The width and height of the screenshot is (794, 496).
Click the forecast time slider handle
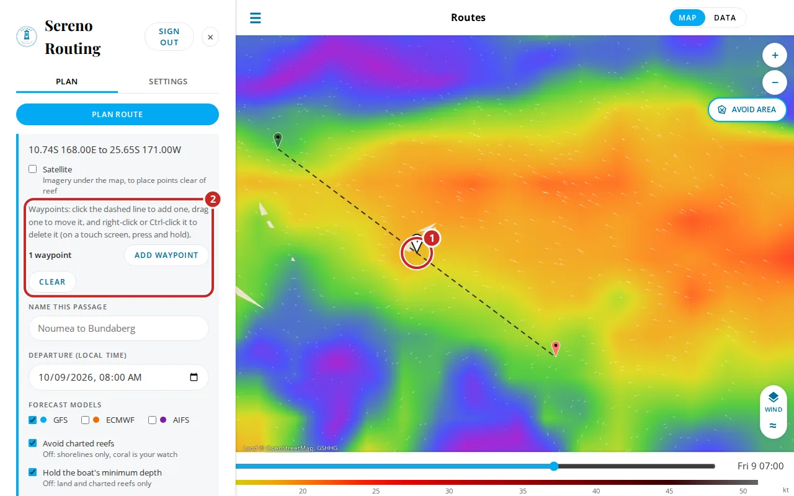coord(554,466)
